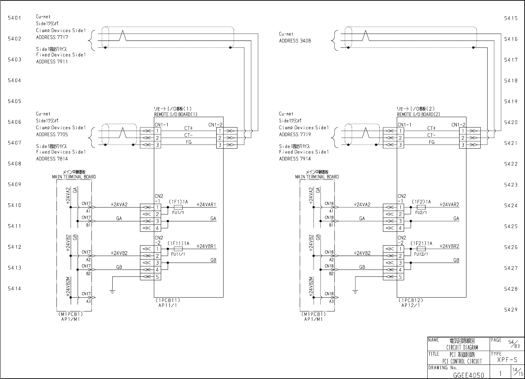Select the FU2/1 fuse symbol

coord(421,207)
